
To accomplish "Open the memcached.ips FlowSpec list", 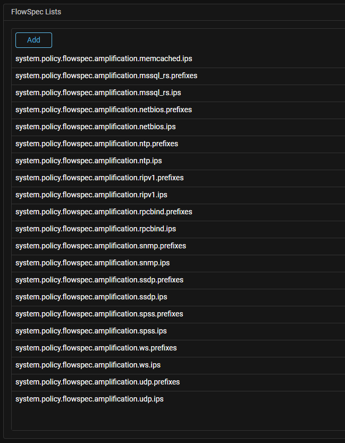I will coord(100,58).
